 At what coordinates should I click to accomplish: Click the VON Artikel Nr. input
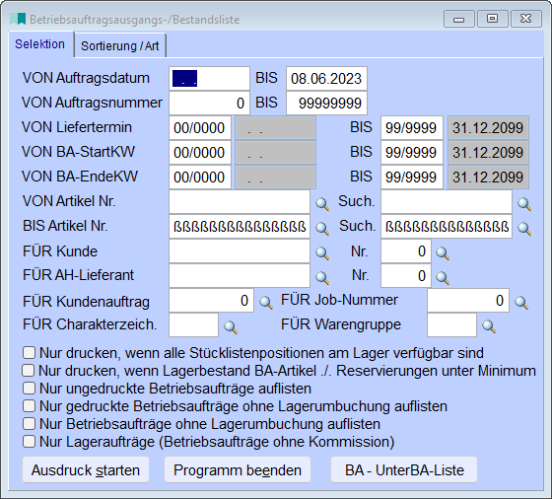click(240, 201)
